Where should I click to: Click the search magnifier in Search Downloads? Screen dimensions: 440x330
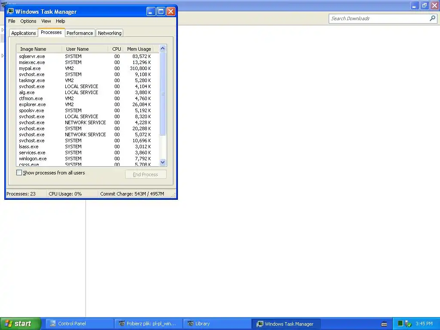click(x=432, y=18)
